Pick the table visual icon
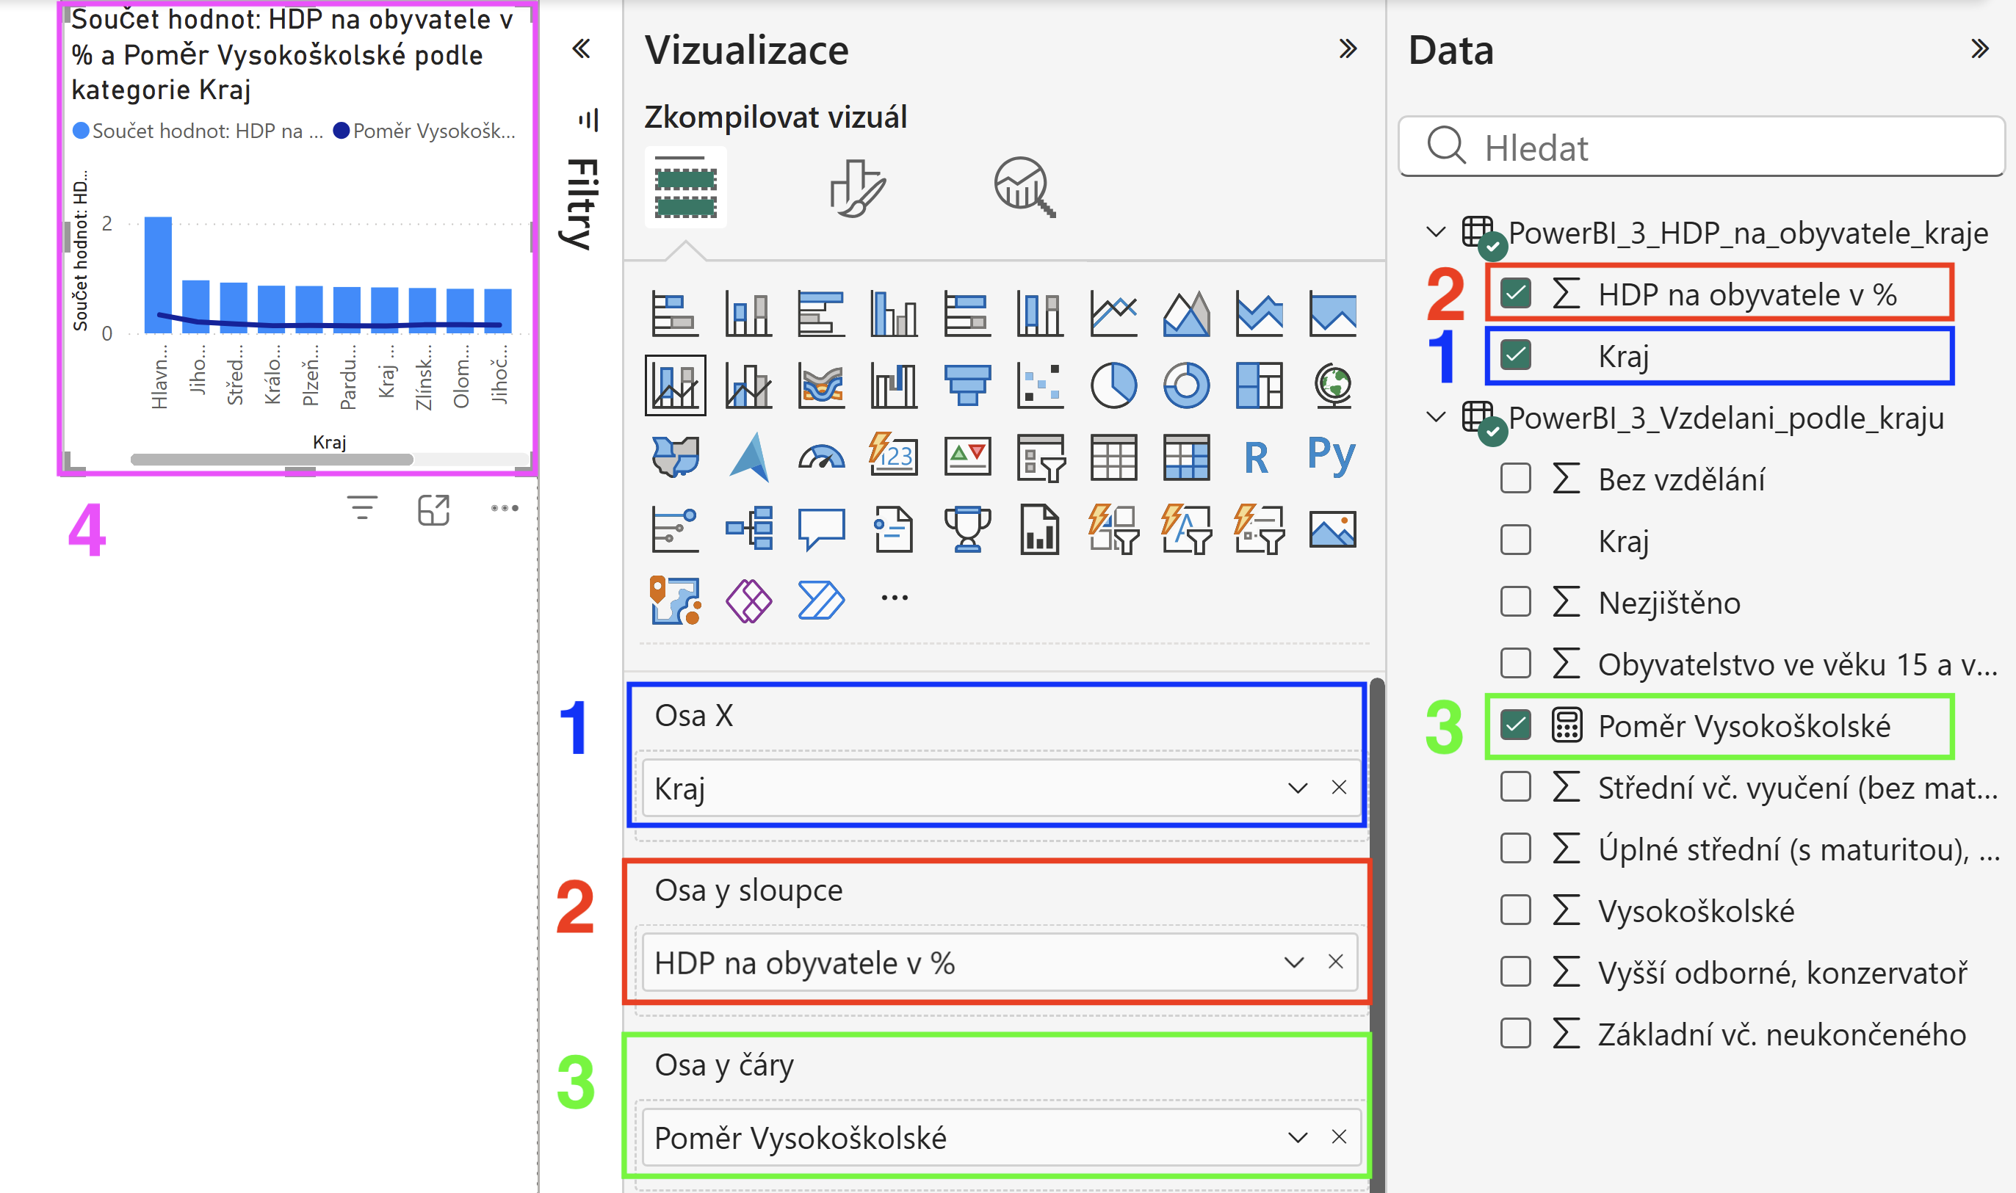The width and height of the screenshot is (2016, 1193). click(1113, 457)
